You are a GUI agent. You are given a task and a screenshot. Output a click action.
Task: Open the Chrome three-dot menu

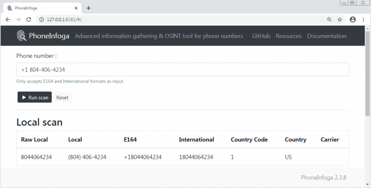tap(363, 20)
